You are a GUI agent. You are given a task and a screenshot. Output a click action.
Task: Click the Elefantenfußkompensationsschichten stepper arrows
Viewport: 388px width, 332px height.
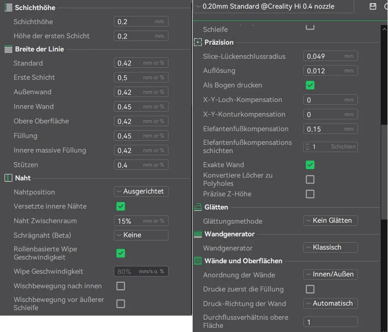point(307,147)
